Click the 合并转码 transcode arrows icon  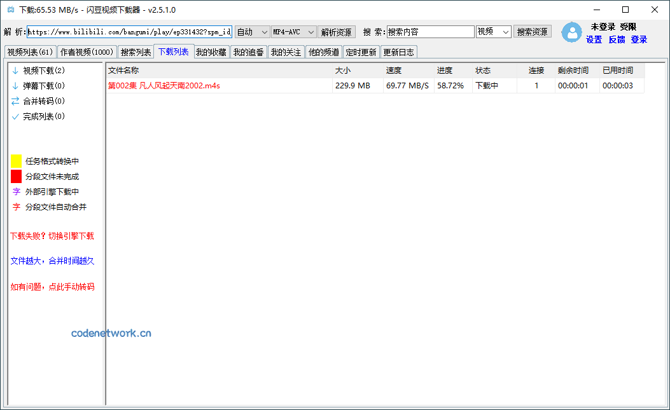(x=16, y=100)
